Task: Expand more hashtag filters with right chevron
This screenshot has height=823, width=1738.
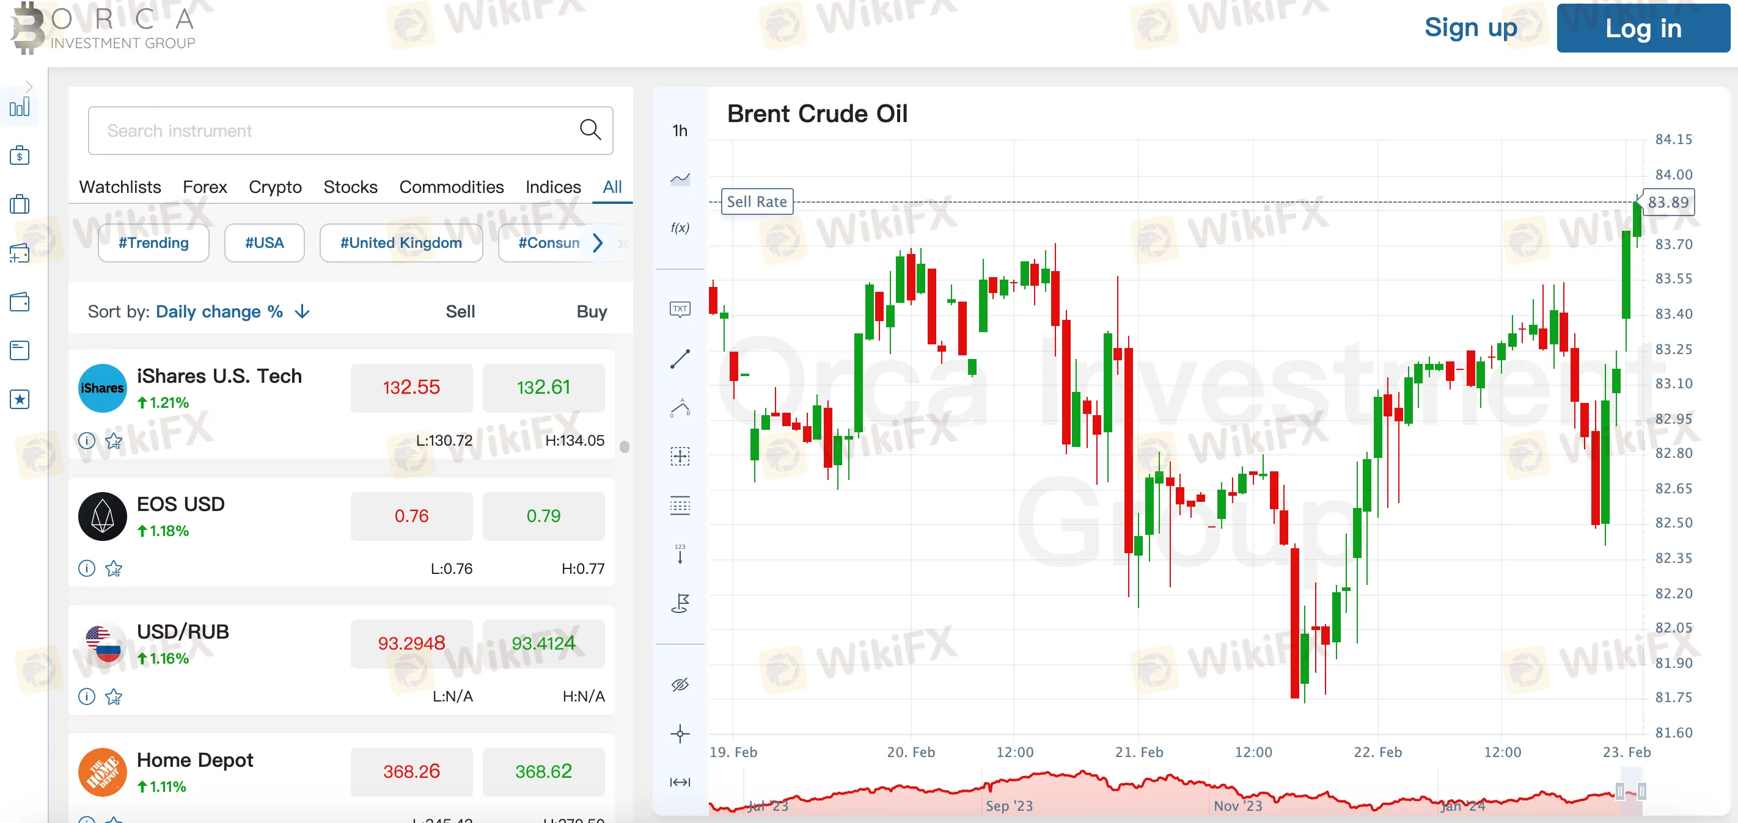Action: pos(596,244)
